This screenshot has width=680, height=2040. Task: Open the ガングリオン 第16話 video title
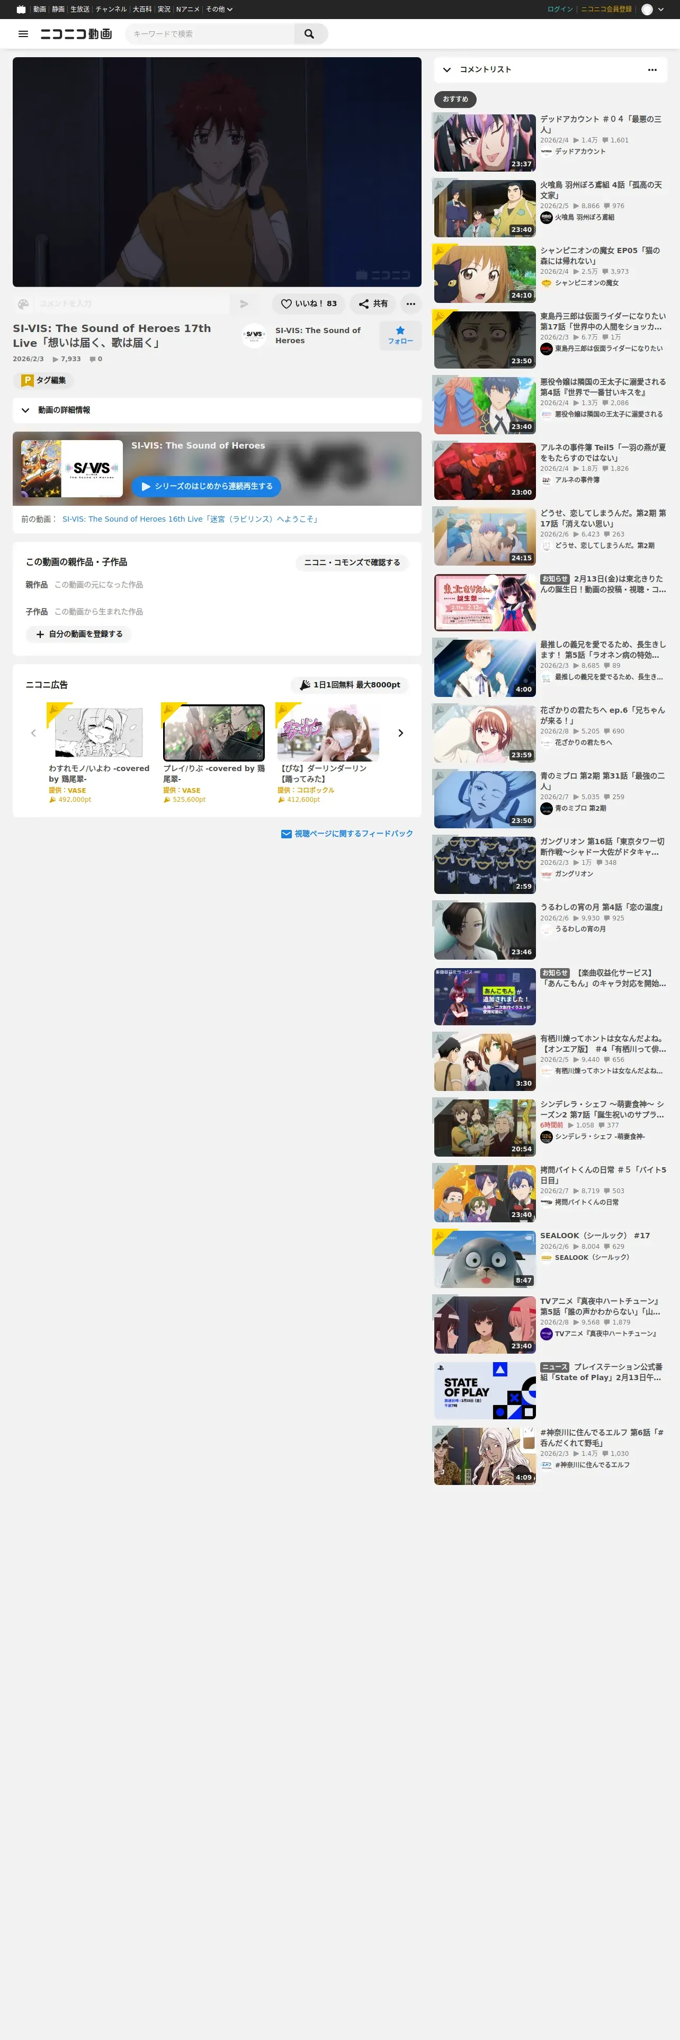point(603,847)
